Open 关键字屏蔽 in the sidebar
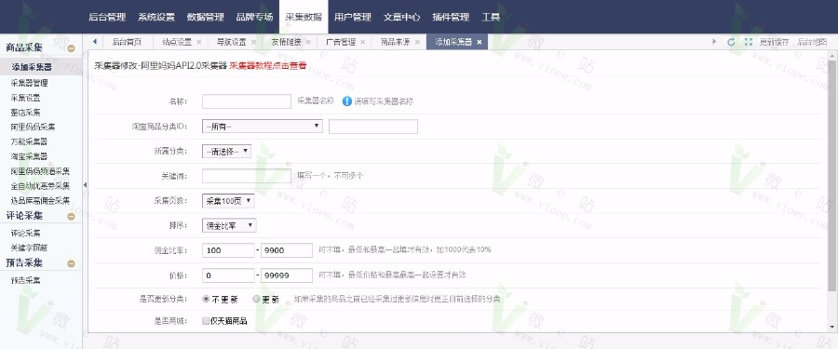This screenshot has width=838, height=349. click(30, 248)
